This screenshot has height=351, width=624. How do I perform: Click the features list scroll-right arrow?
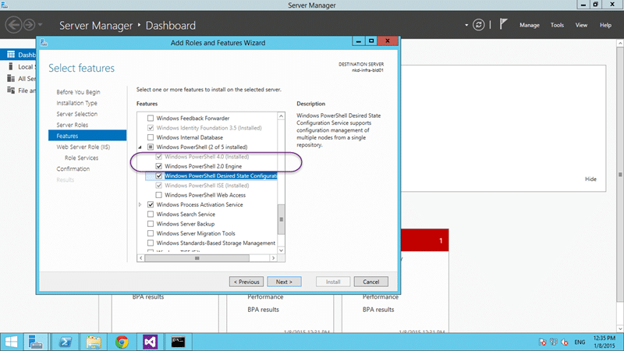[x=274, y=258]
